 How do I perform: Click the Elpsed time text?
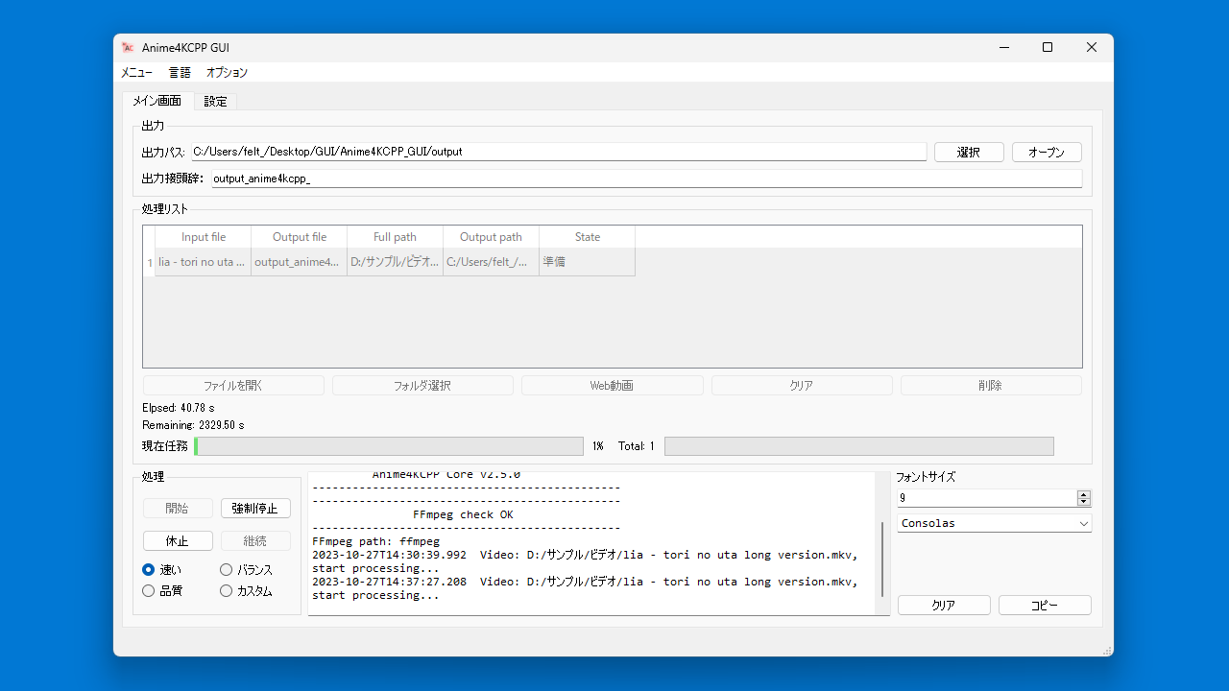(x=179, y=408)
